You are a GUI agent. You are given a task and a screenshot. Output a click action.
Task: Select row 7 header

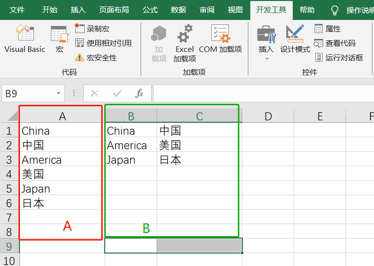pyautogui.click(x=9, y=218)
